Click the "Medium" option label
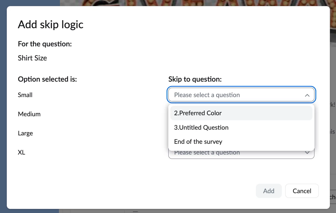The image size is (336, 213). point(29,114)
